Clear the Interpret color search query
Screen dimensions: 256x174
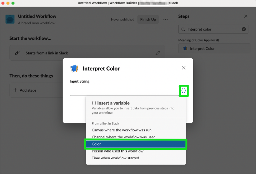(x=244, y=29)
